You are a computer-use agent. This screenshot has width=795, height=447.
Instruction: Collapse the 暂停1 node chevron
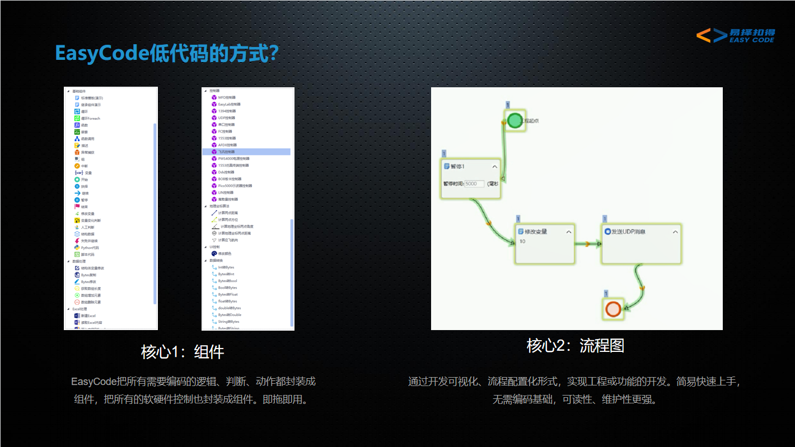(495, 167)
